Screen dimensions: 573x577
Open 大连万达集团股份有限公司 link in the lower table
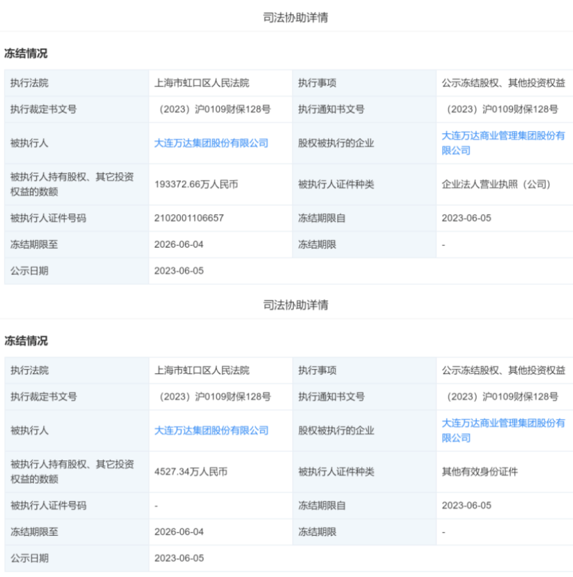[211, 430]
